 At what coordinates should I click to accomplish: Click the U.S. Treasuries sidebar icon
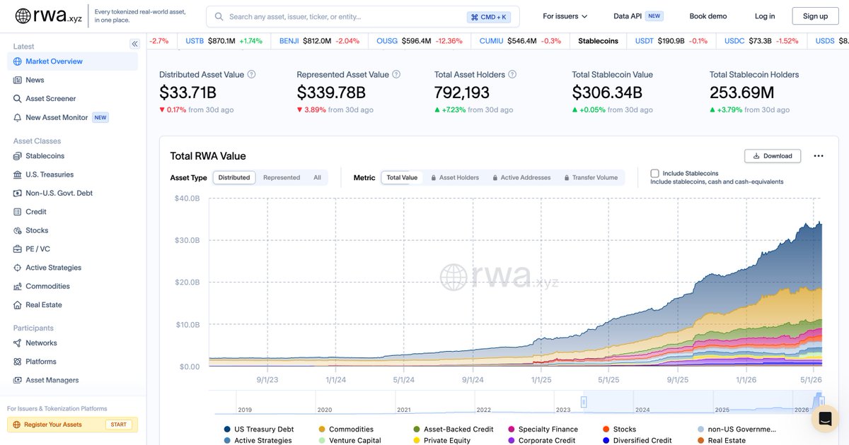pos(18,174)
